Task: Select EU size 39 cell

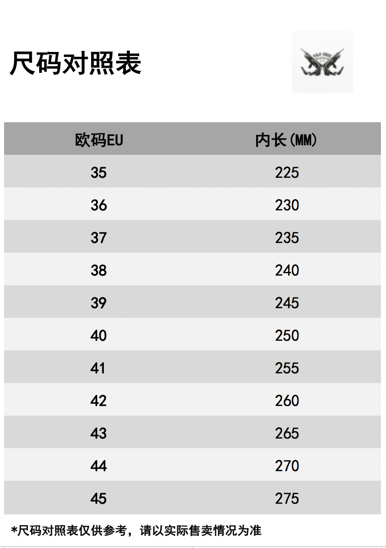Action: coord(98,303)
